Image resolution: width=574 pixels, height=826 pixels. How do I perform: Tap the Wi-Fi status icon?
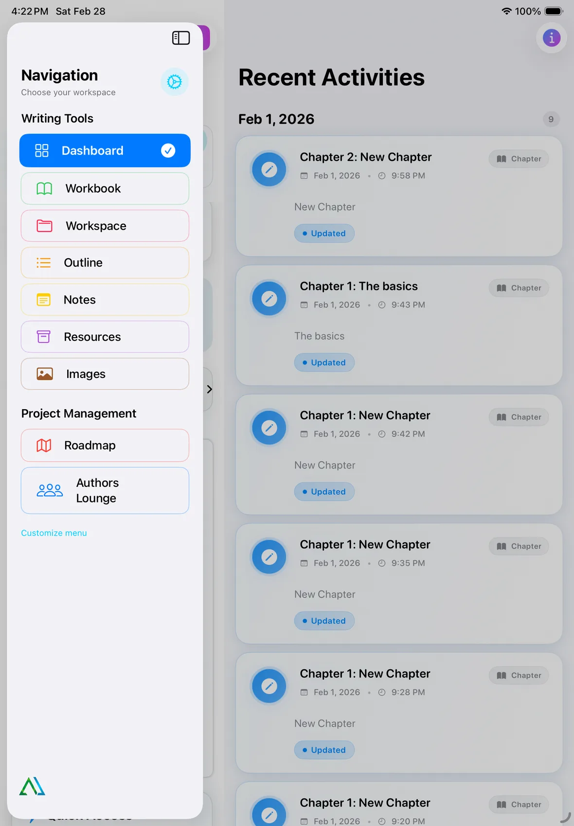pos(506,11)
